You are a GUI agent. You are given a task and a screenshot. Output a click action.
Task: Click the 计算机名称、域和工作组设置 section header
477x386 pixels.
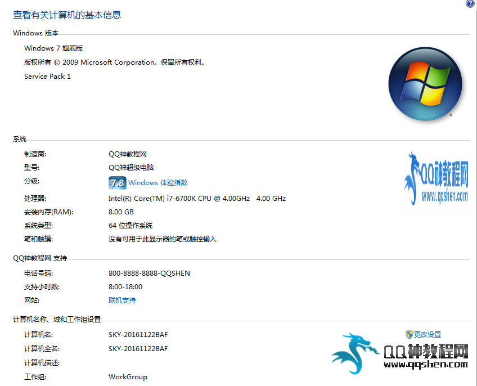[57, 320]
